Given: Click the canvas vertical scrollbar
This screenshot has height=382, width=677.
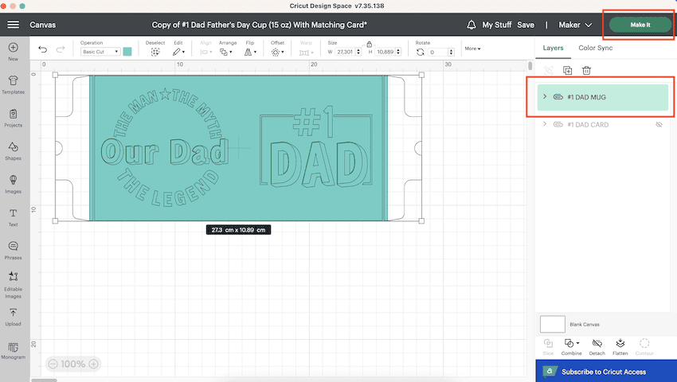Looking at the screenshot, I should click(x=530, y=66).
